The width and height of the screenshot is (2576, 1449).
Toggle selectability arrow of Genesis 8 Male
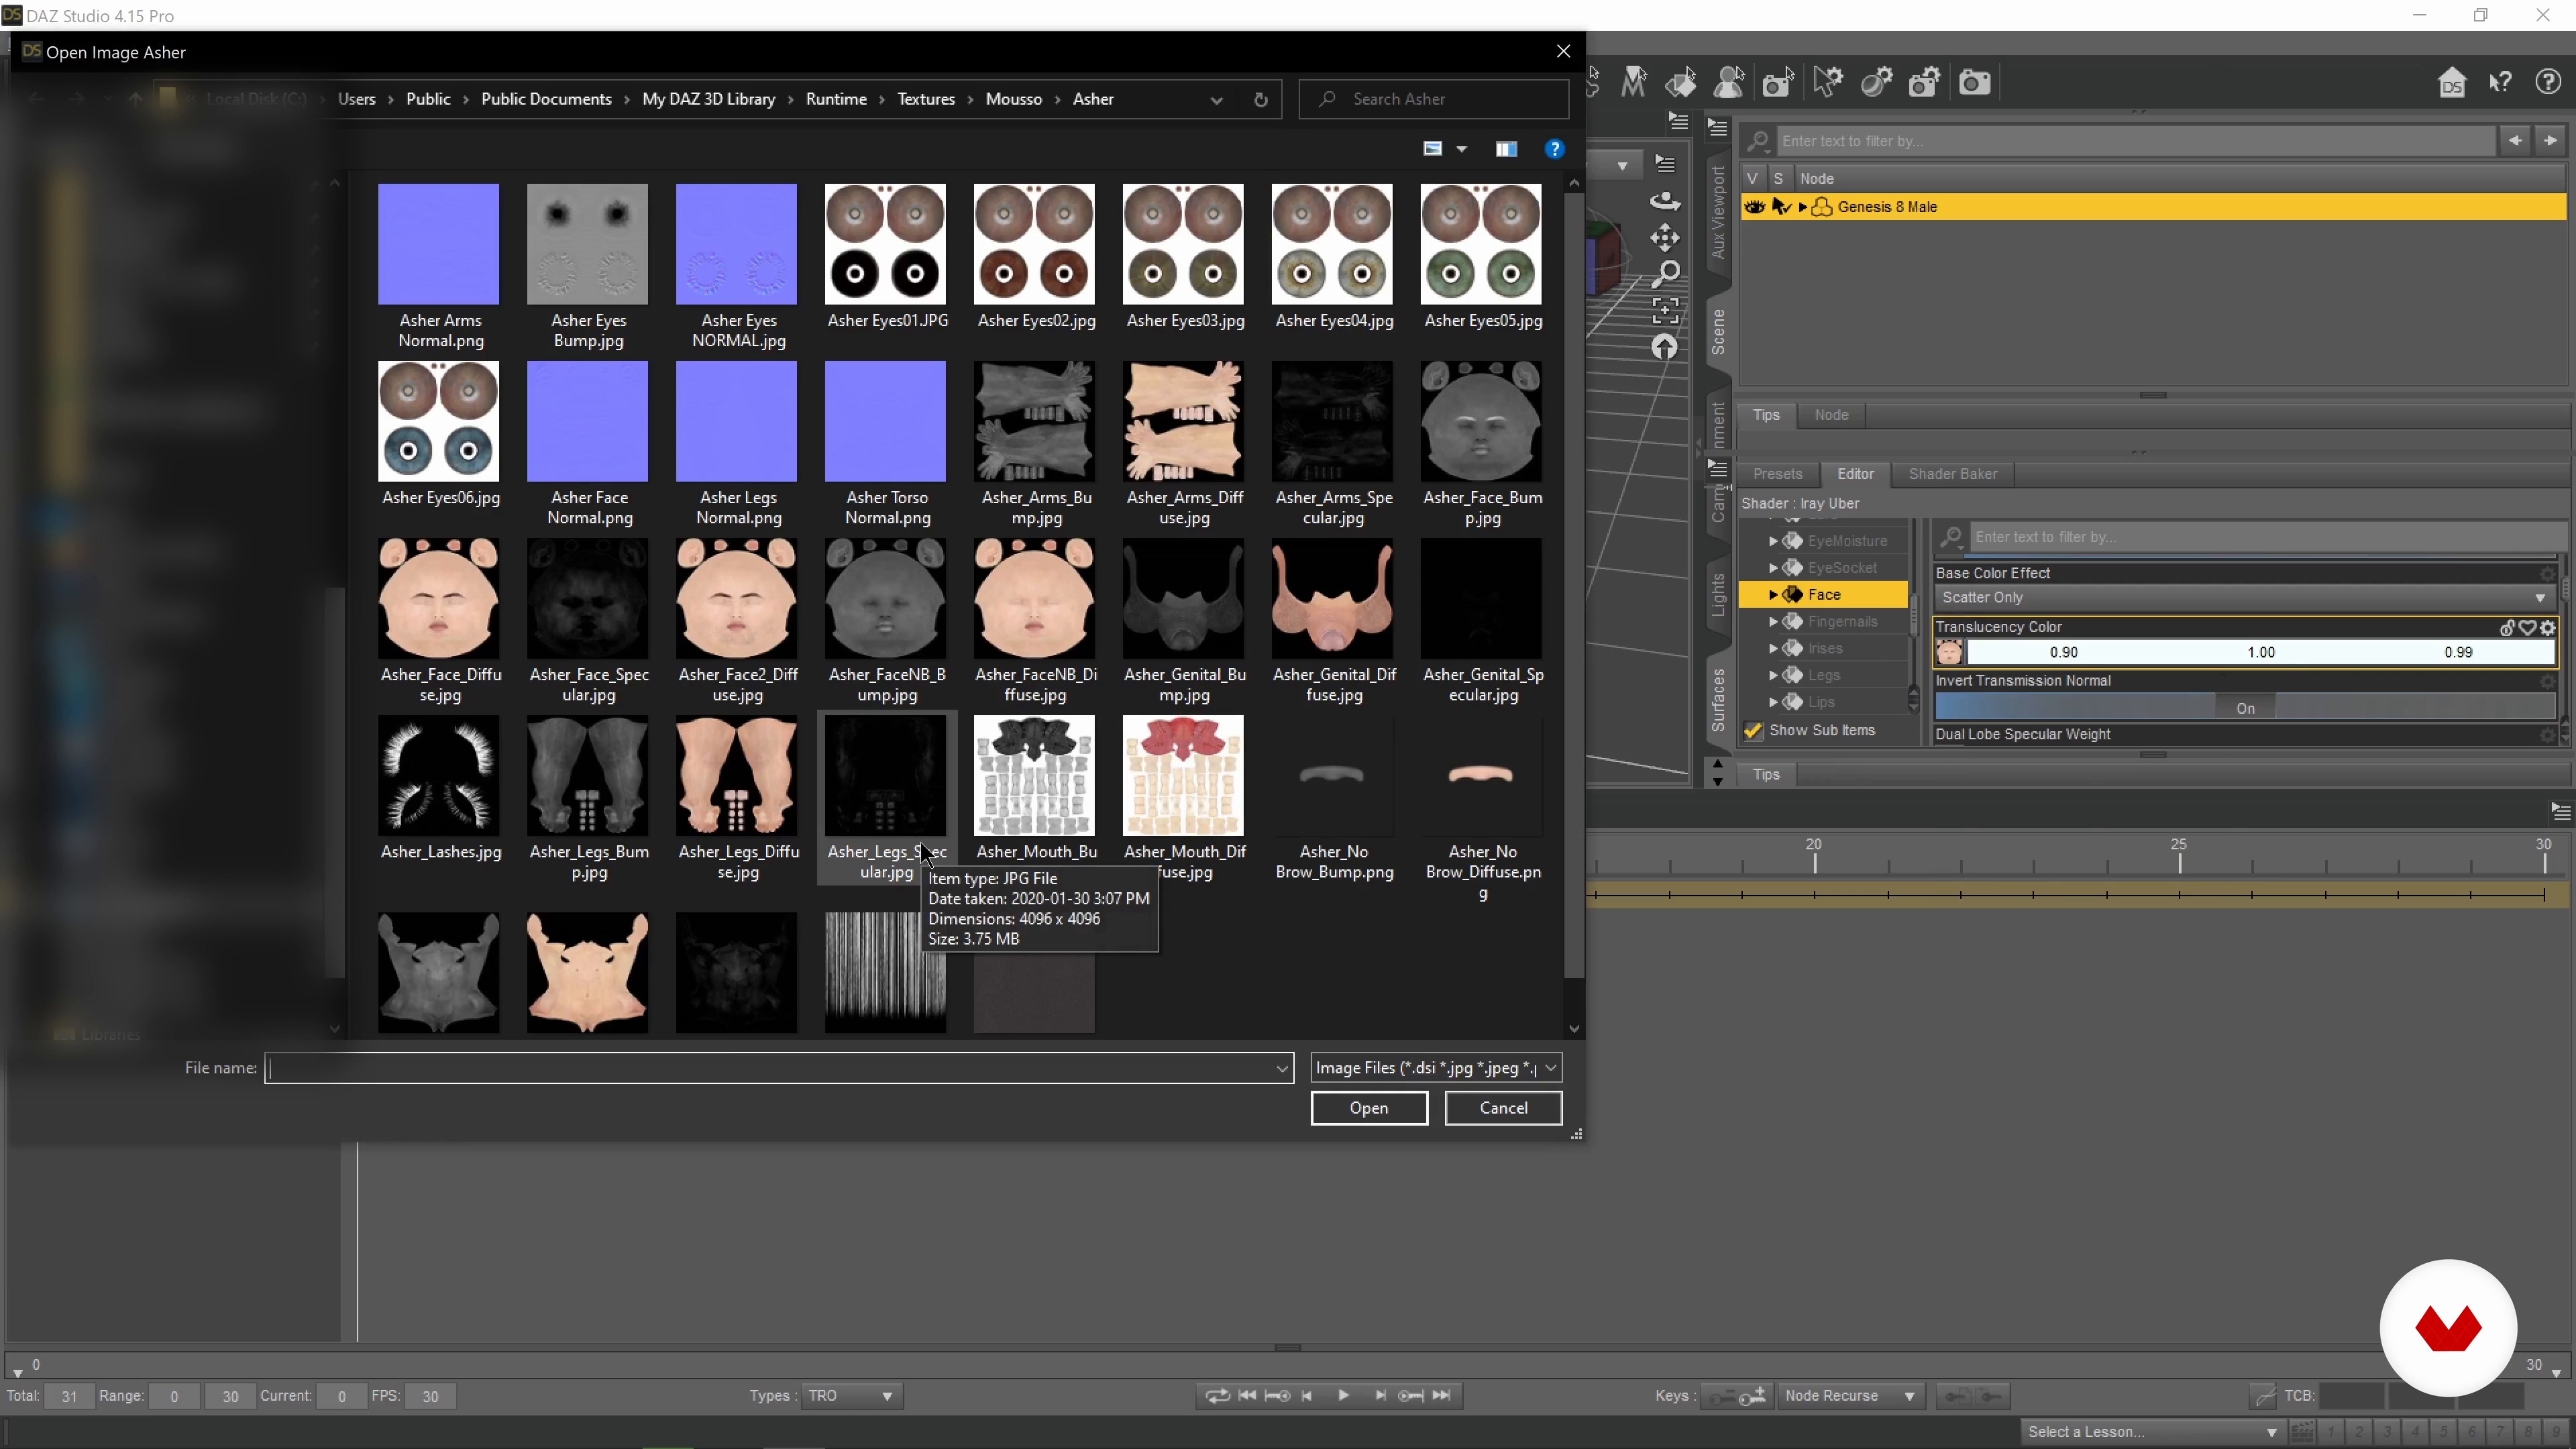click(1781, 207)
